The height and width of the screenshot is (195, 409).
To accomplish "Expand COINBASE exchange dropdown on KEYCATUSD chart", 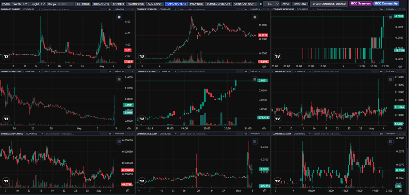I will tap(35, 134).
